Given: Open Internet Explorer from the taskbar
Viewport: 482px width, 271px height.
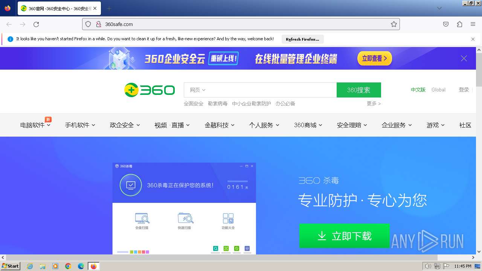Looking at the screenshot, I should (x=30, y=266).
